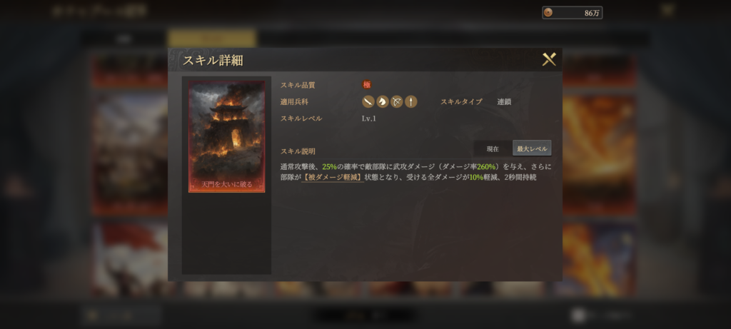
Task: Click the 86万 currency display box
Action: pos(572,13)
